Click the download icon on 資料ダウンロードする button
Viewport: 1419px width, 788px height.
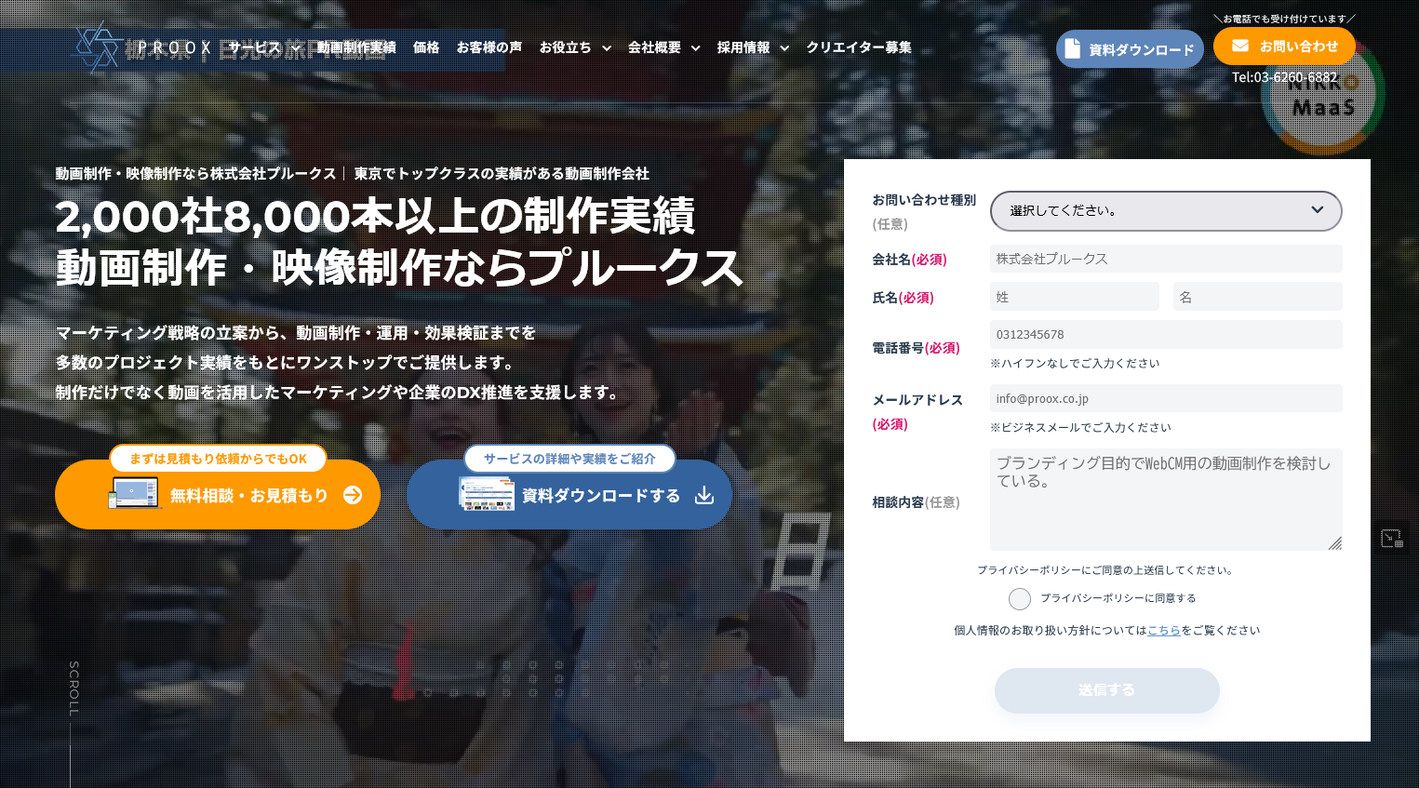point(704,495)
